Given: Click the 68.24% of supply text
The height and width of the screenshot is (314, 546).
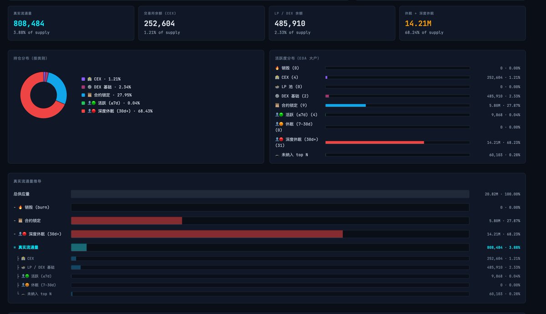Looking at the screenshot, I should (x=424, y=33).
